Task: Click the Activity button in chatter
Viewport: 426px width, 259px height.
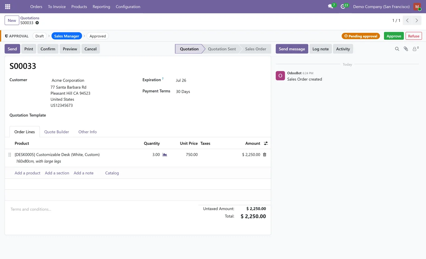Action: point(343,49)
